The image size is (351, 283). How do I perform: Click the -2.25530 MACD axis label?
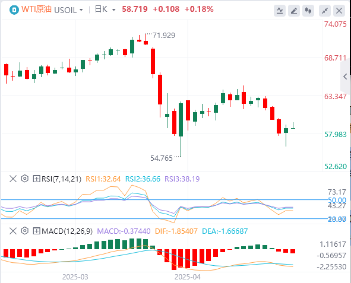tap(331, 266)
